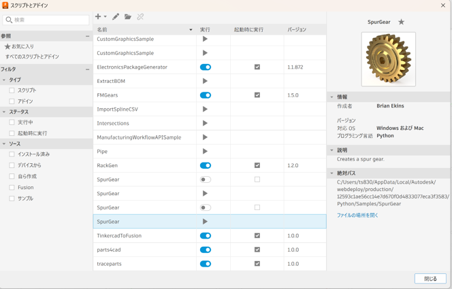Select すべてのスクリプトとアドイン in browse list
The image size is (452, 289).
32,56
